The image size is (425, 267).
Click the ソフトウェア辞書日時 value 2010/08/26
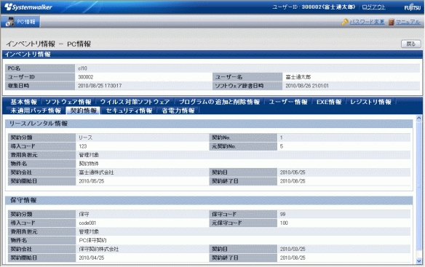point(307,86)
